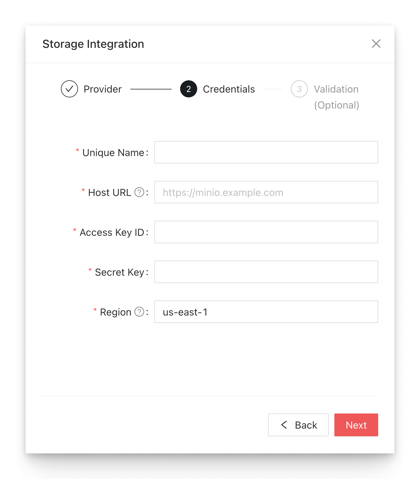The width and height of the screenshot is (420, 479).
Task: Jump to Validation (Optional) step label
Action: [336, 97]
